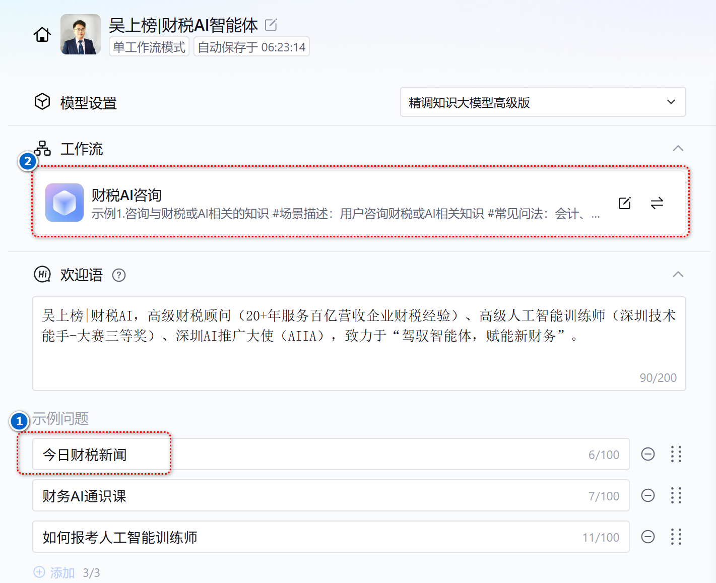The height and width of the screenshot is (583, 716).
Task: Click the 欢迎语 help question mark icon
Action: pyautogui.click(x=119, y=275)
